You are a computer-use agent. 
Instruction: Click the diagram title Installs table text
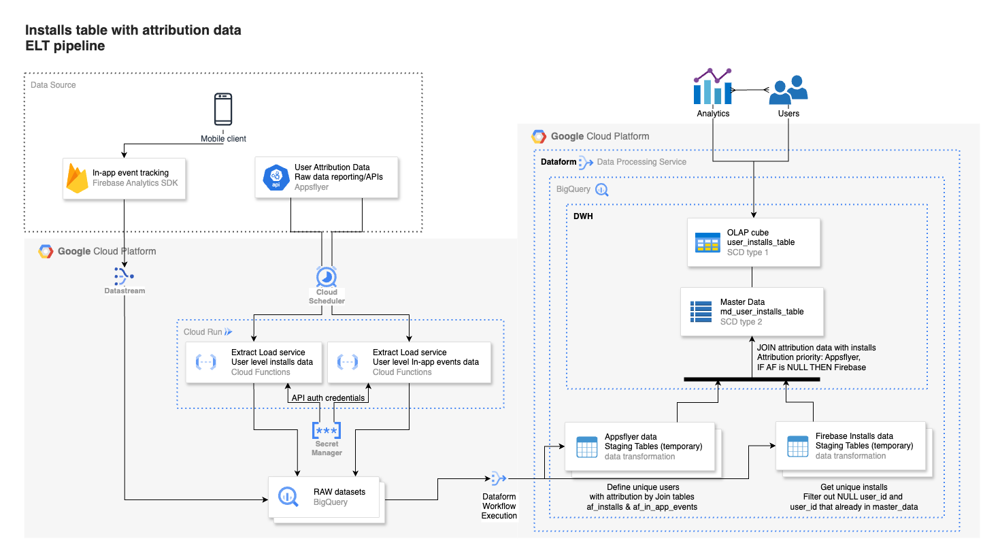(x=133, y=31)
